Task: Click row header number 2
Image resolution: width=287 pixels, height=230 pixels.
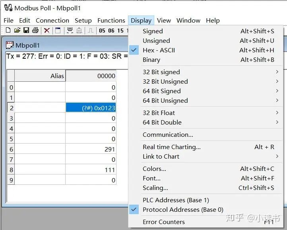Action: click(x=11, y=108)
